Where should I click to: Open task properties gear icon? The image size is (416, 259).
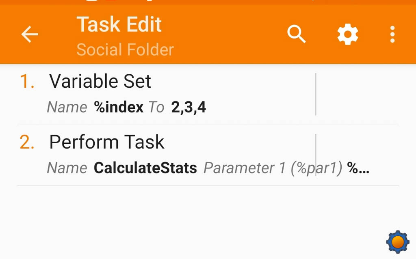pyautogui.click(x=348, y=34)
